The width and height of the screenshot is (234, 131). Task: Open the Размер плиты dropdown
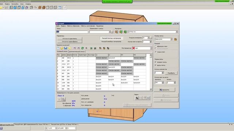tap(171, 39)
